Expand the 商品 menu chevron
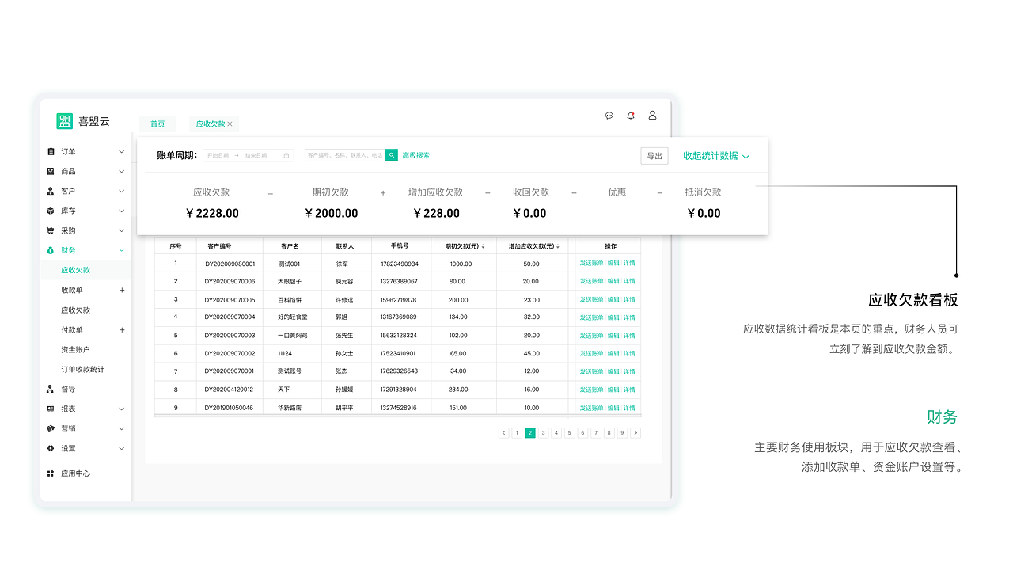Screen dimensions: 1013x570 click(122, 171)
